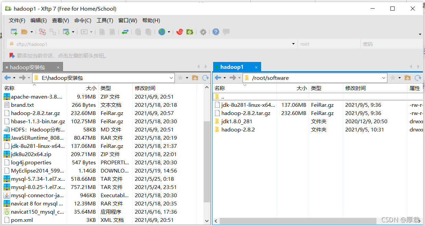Open the 查看(V) menu

[x=61, y=21]
